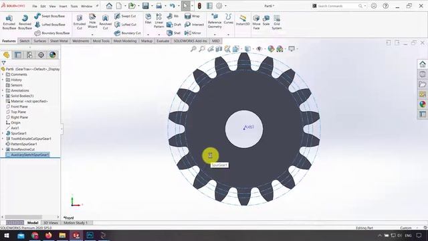Open the Tools menu
428x241 pixels.
[74, 6]
